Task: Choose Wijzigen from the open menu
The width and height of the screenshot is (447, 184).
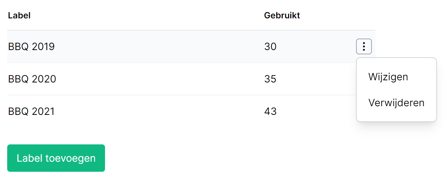Action: (x=388, y=77)
